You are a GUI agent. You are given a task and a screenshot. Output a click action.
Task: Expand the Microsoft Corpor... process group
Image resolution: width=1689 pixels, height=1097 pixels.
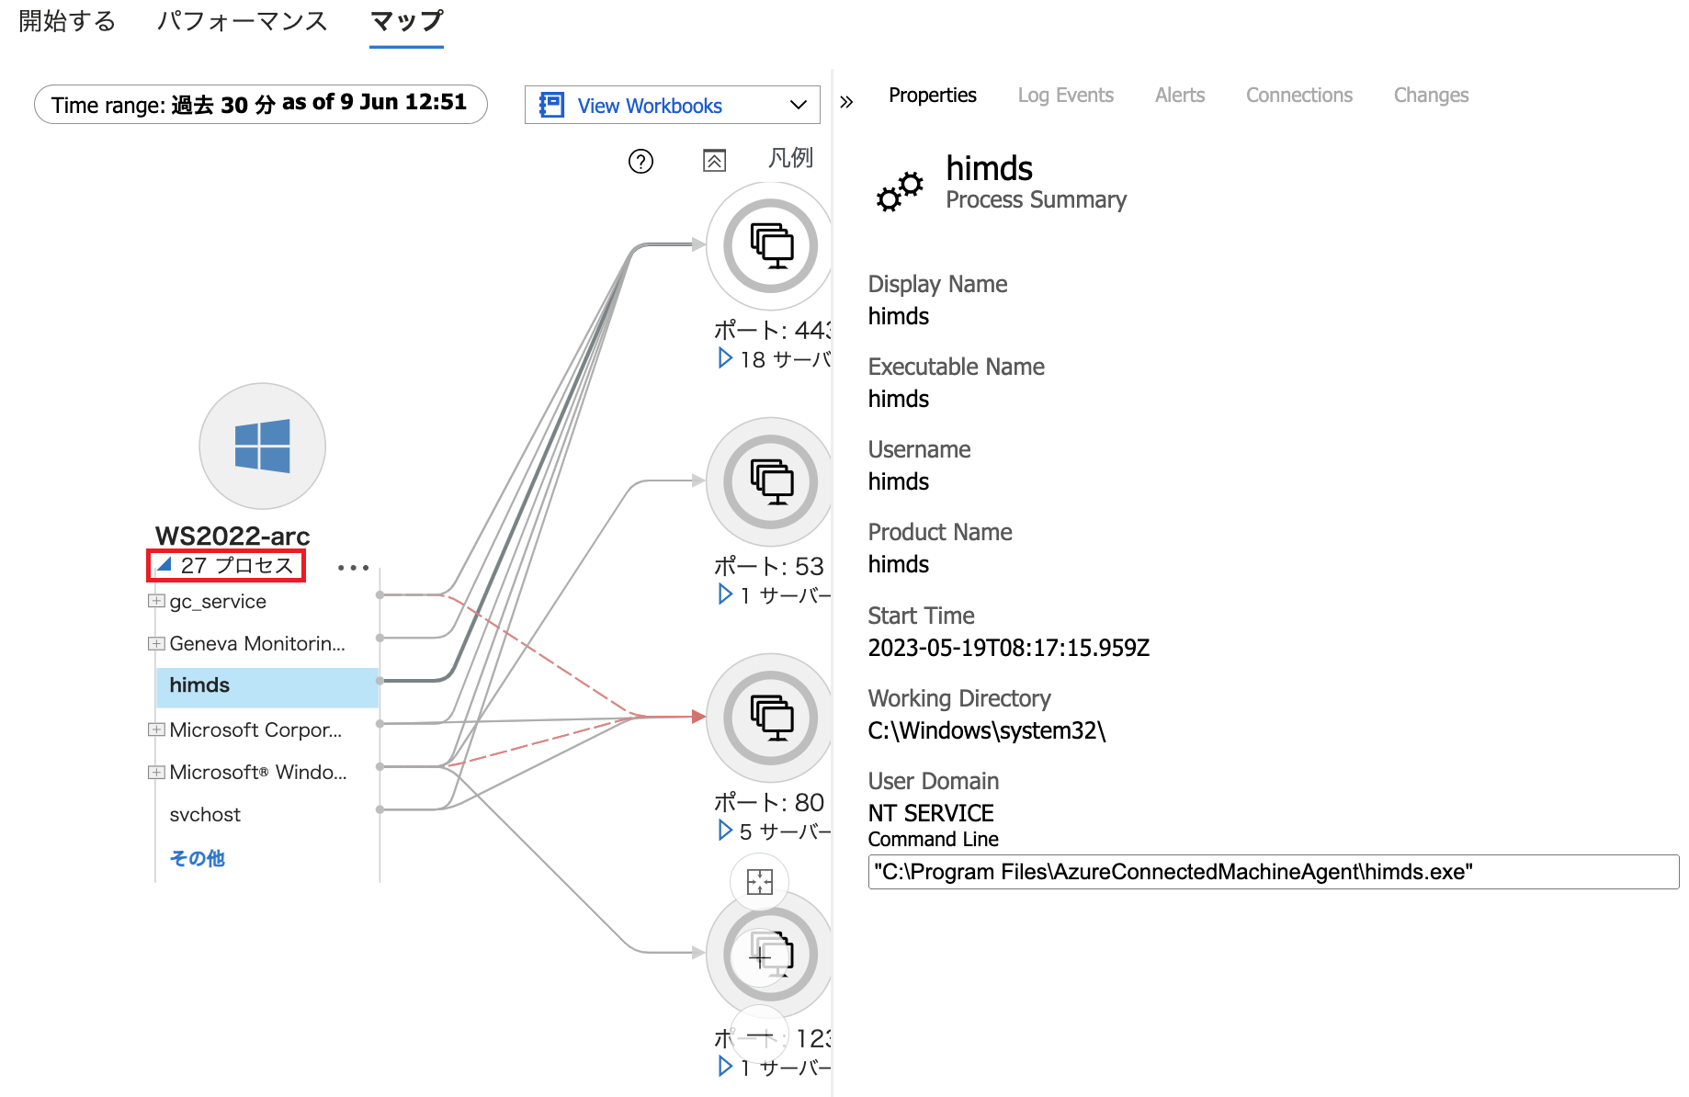coord(156,729)
